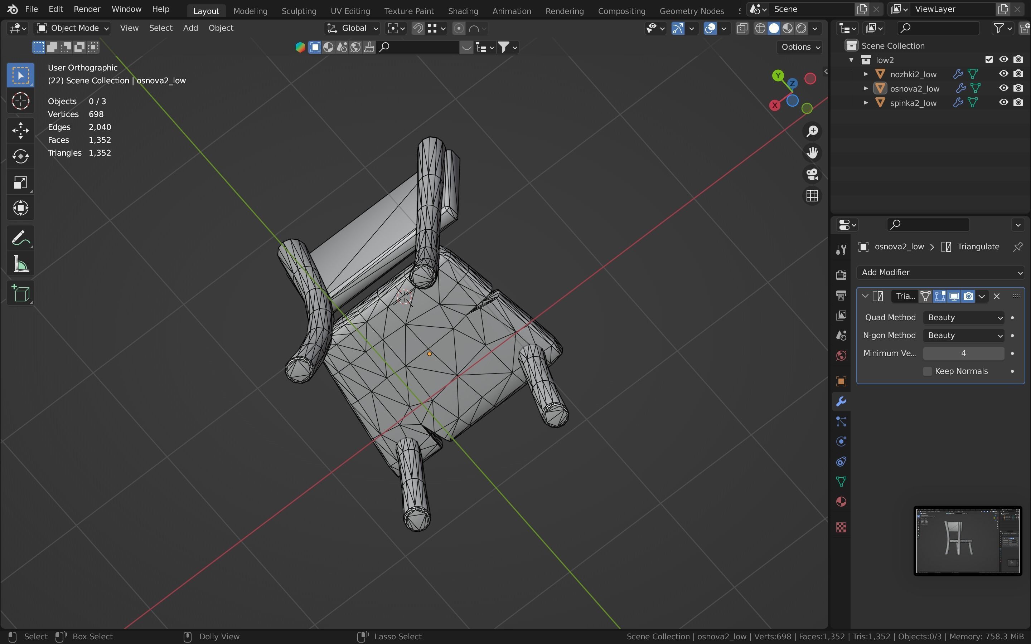Enable Keep Normals checkbox
The image size is (1031, 644).
pos(927,371)
